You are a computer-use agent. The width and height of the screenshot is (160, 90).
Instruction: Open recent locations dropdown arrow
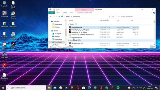click(57, 16)
